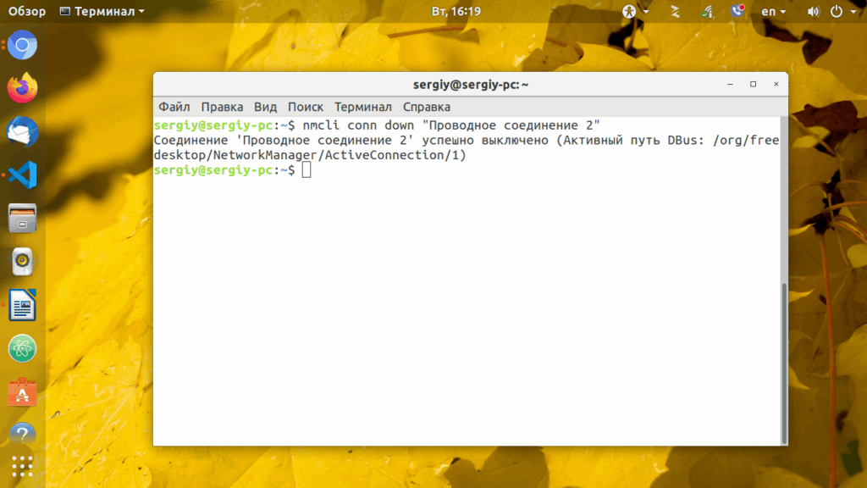Screen dimensions: 867x488
Task: Open the Справка menu
Action: click(x=427, y=107)
